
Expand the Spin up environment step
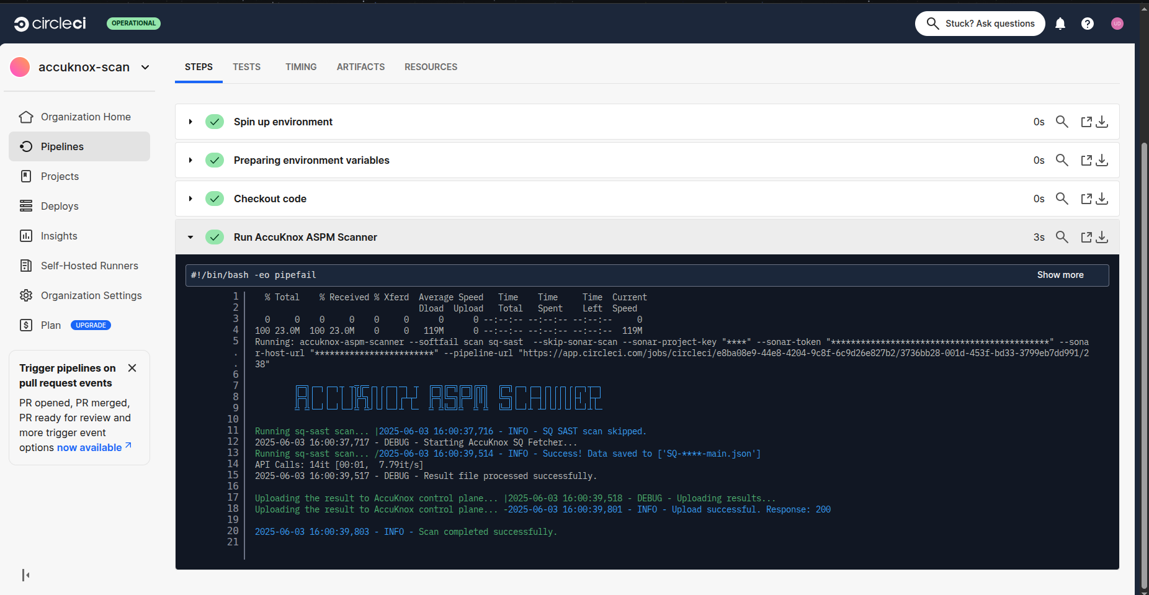(190, 122)
